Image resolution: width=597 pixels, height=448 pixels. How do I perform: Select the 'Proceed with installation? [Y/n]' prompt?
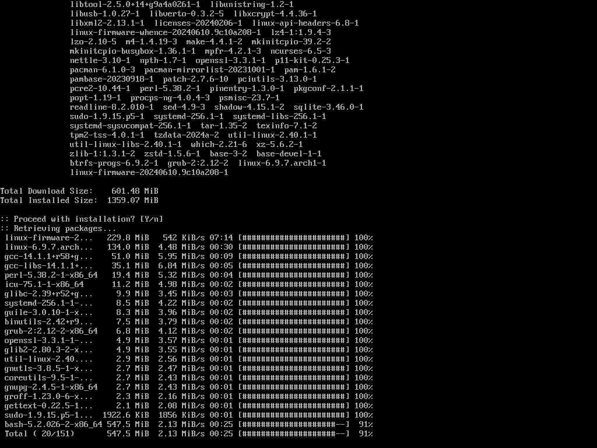click(82, 219)
